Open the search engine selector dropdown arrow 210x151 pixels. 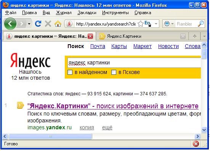click(173, 24)
